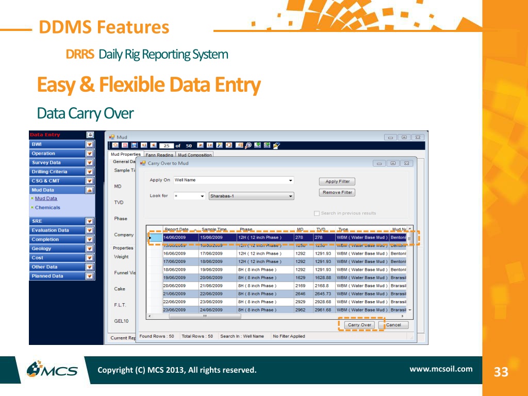The width and height of the screenshot is (528, 396).
Task: Expand the Cost section arrow
Action: point(89,258)
